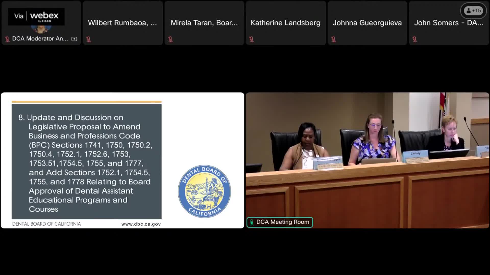490x275 pixels.
Task: Click the Webex by Cisco logo
Action: point(36,17)
